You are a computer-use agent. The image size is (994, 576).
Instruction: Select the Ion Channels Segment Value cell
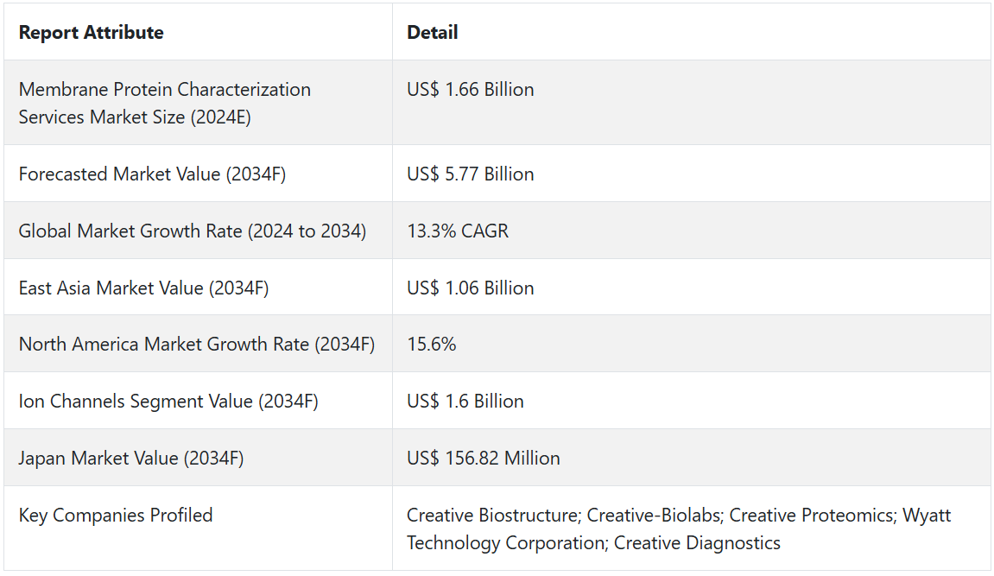point(168,402)
